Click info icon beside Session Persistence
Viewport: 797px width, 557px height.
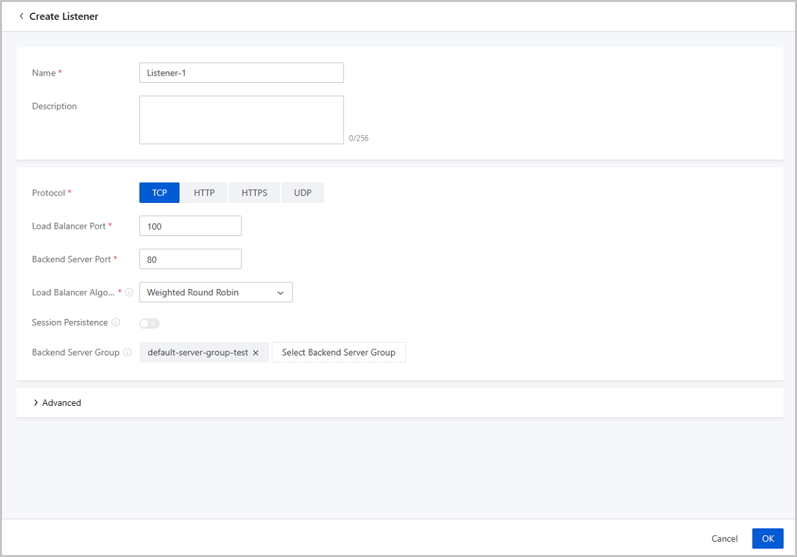tap(116, 323)
